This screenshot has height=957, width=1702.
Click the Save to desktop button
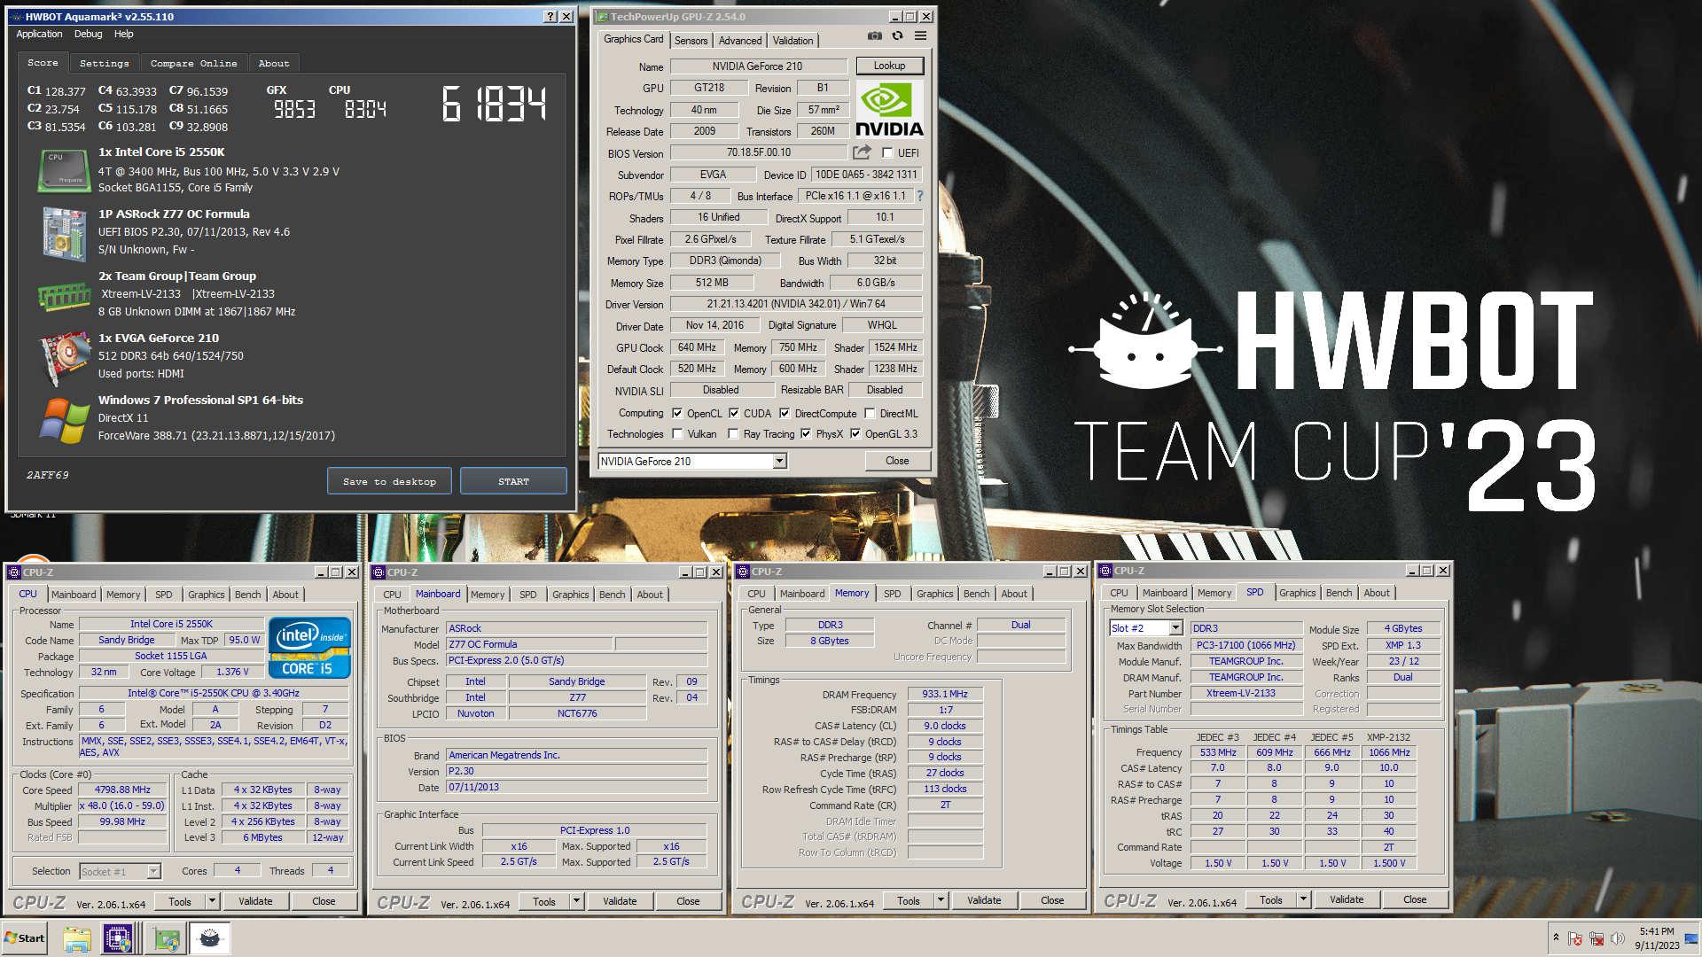click(389, 481)
